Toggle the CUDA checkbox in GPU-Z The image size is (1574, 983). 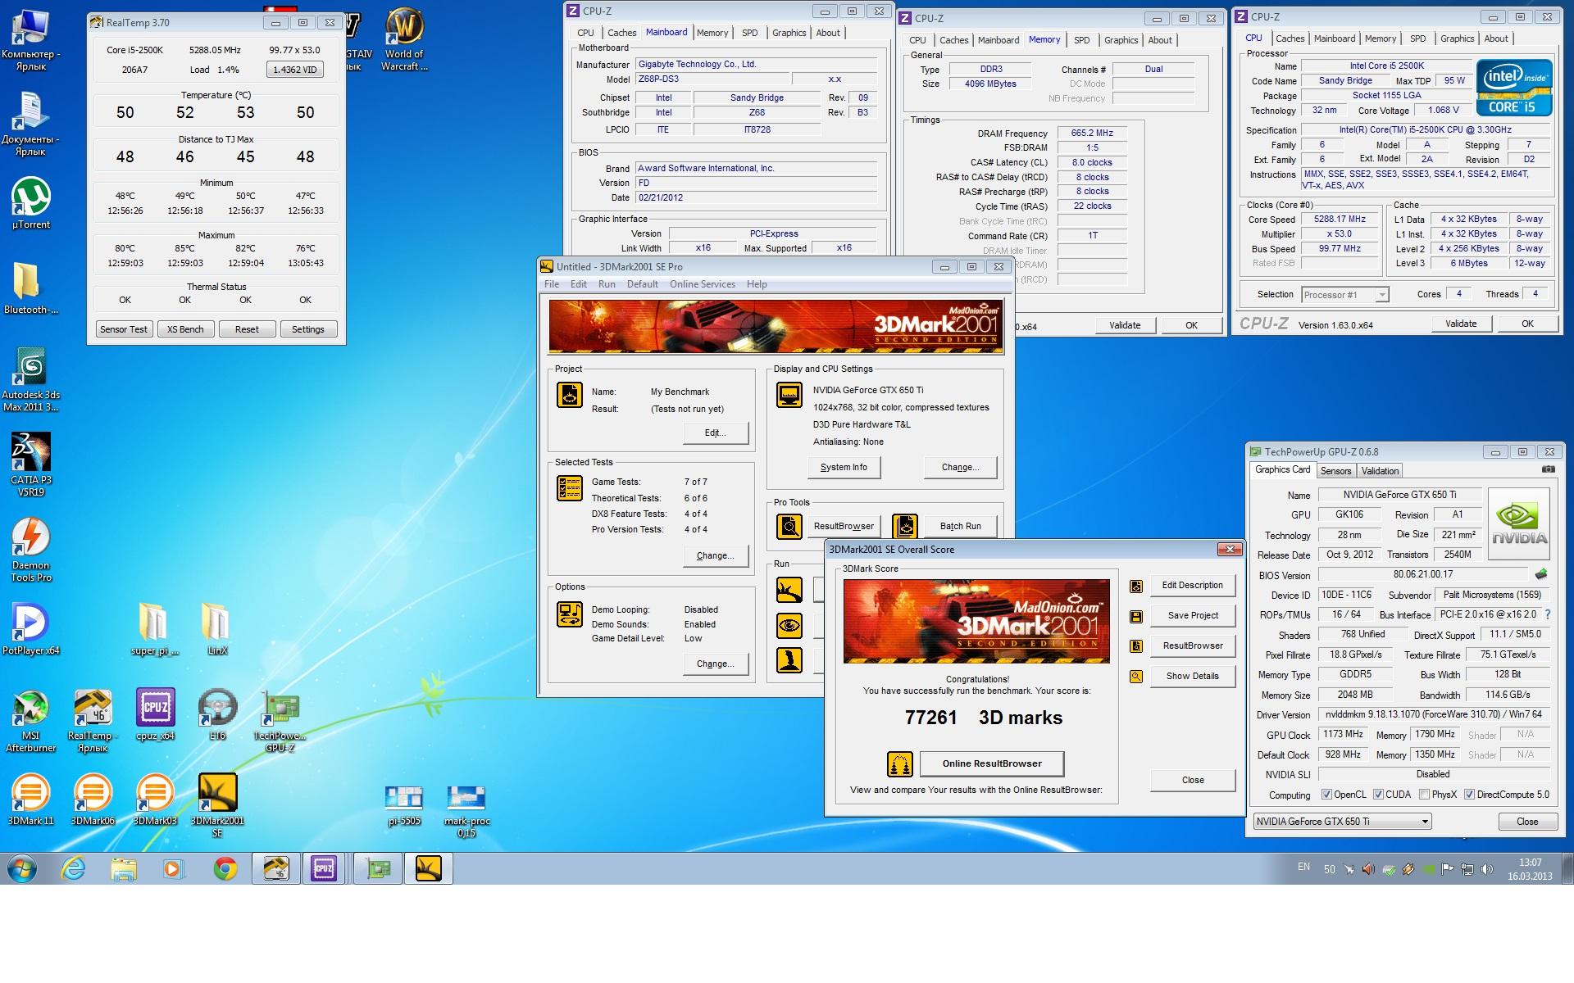(1378, 795)
